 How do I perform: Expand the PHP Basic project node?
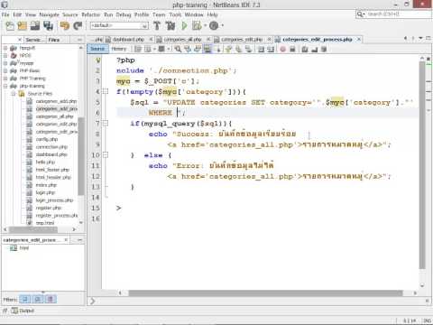[x=5, y=70]
